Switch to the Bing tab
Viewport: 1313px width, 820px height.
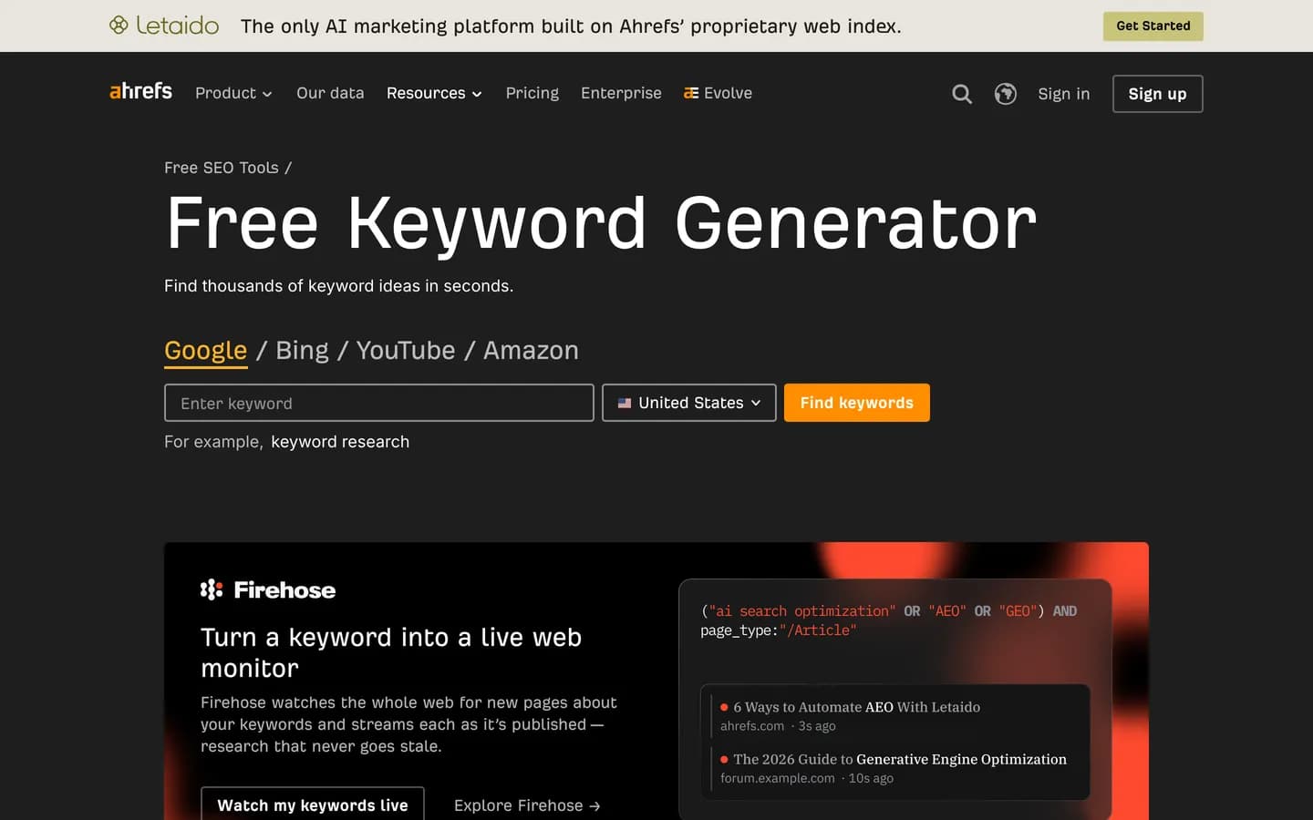click(302, 351)
